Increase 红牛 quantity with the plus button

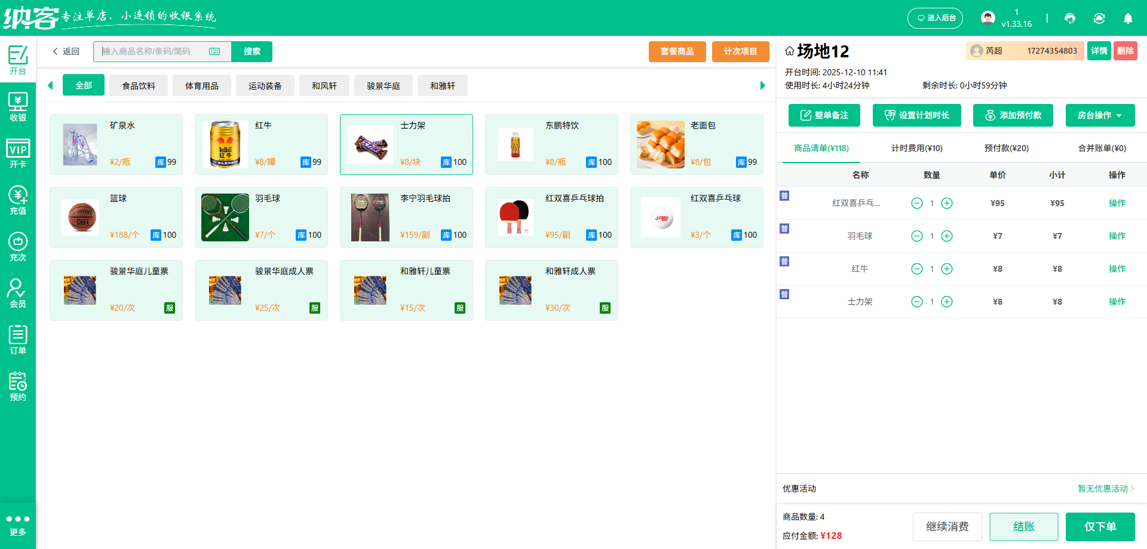pyautogui.click(x=946, y=269)
